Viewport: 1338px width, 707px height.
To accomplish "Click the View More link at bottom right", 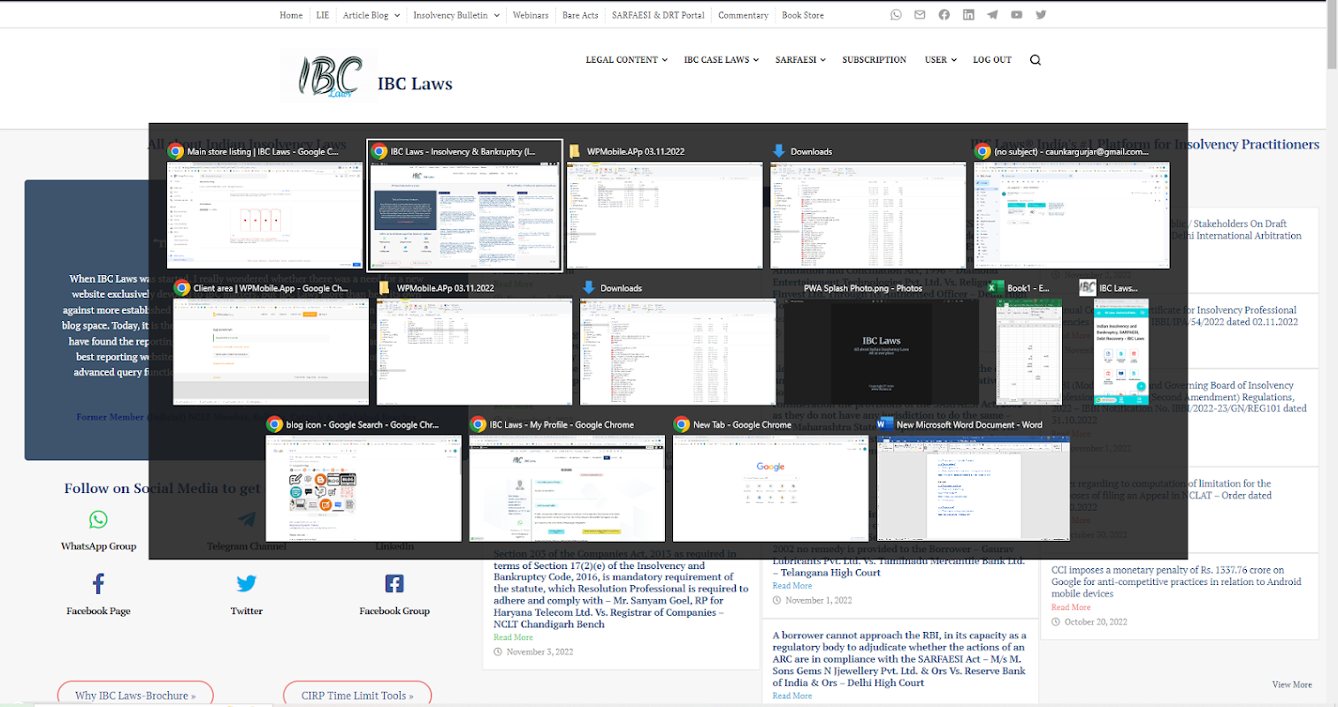I will point(1292,684).
